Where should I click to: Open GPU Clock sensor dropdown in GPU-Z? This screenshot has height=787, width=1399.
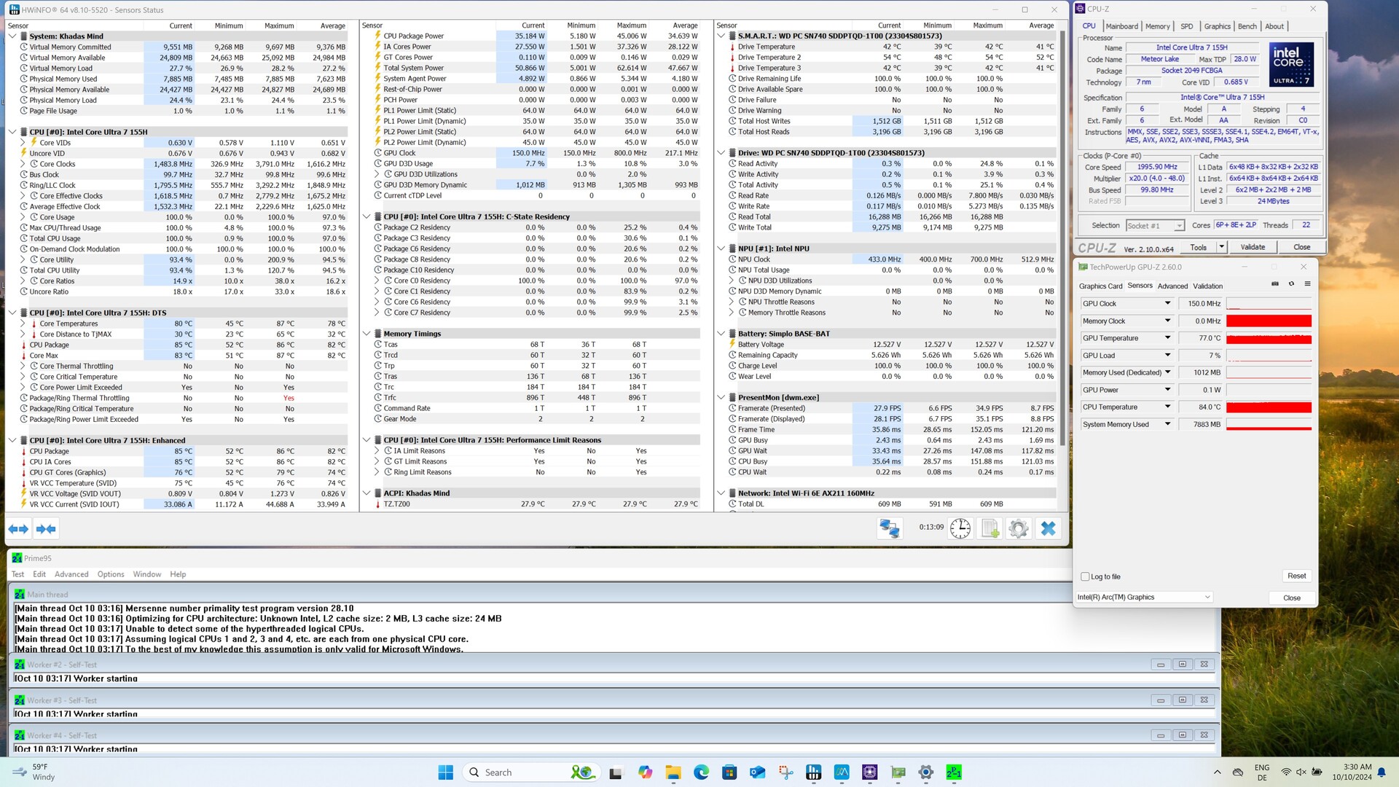point(1167,303)
